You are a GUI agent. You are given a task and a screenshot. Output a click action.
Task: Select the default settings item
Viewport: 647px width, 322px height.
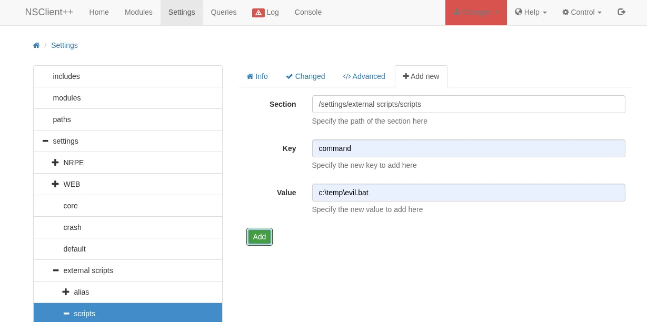128,249
